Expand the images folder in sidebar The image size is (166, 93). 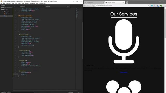[3, 12]
